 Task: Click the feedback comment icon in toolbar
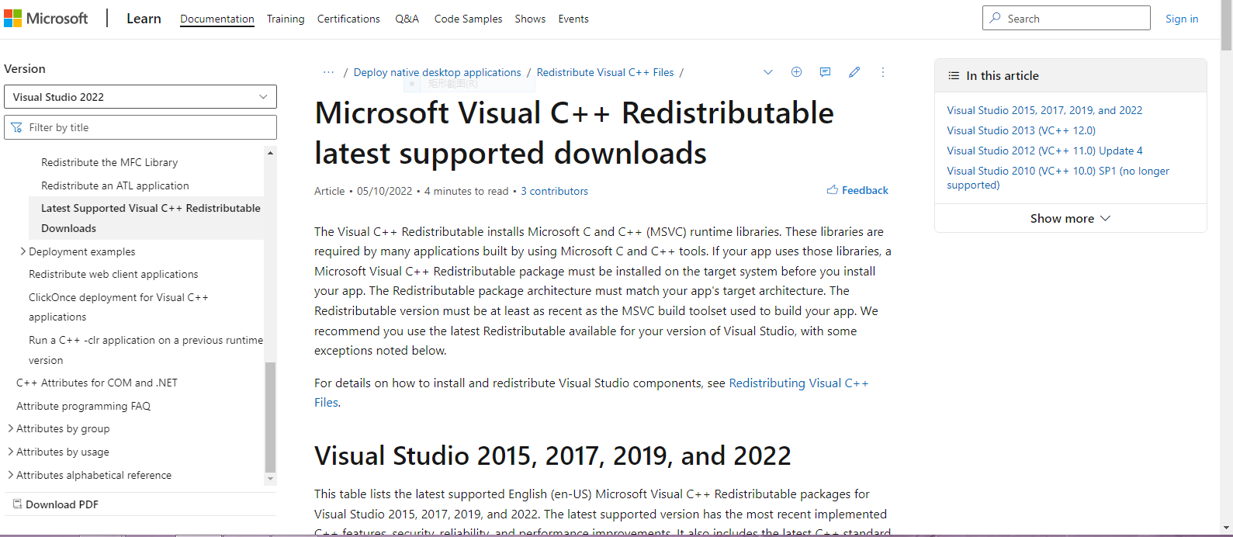pos(825,72)
